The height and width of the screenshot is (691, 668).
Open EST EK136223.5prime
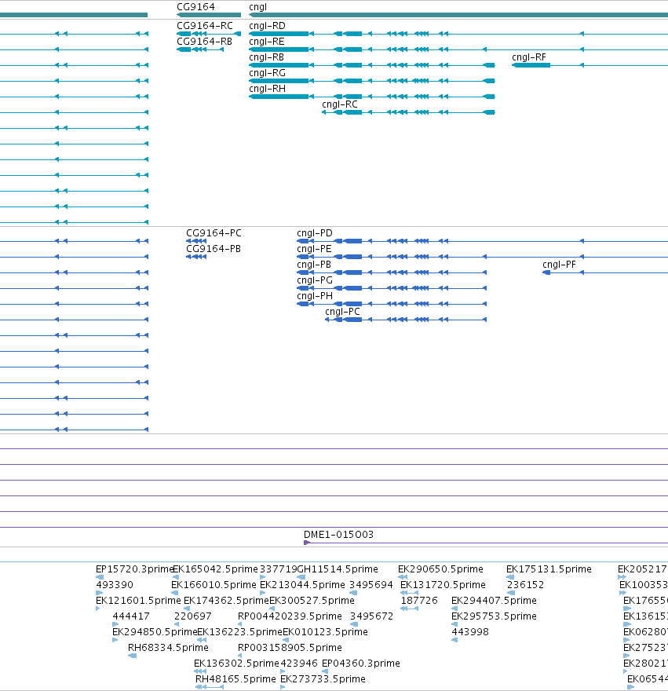click(x=239, y=631)
